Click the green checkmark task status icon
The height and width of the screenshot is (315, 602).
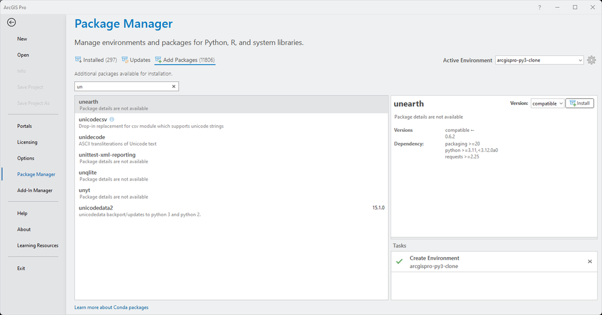click(x=400, y=261)
